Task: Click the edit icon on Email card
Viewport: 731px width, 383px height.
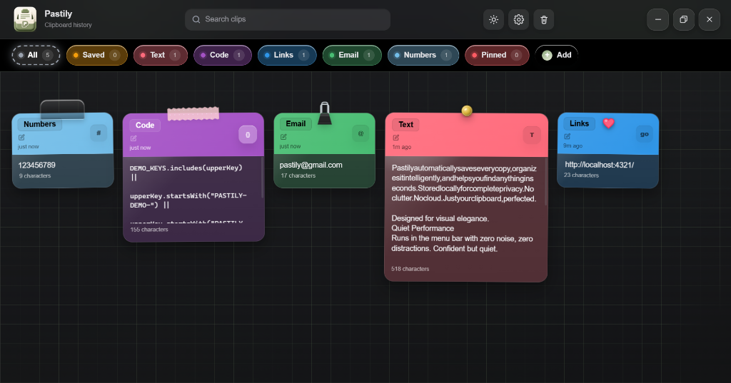Action: (283, 137)
